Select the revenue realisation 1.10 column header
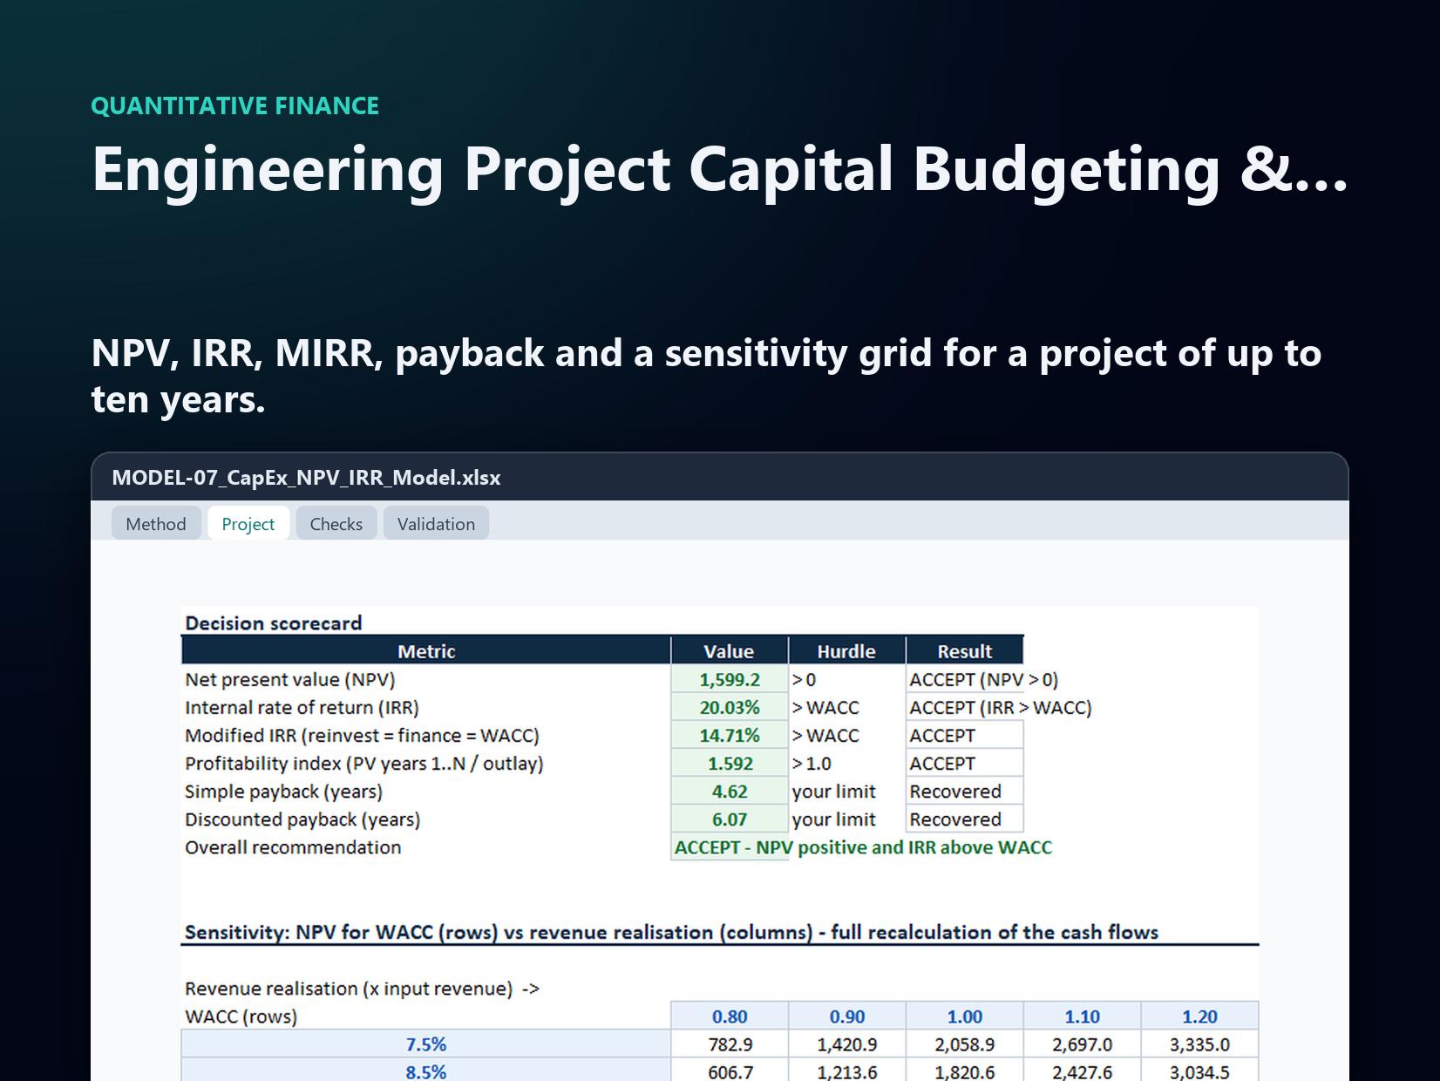This screenshot has width=1440, height=1081. [x=1083, y=1016]
